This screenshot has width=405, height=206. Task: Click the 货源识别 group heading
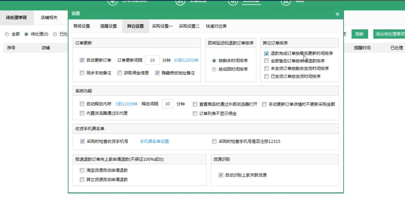[222, 160]
